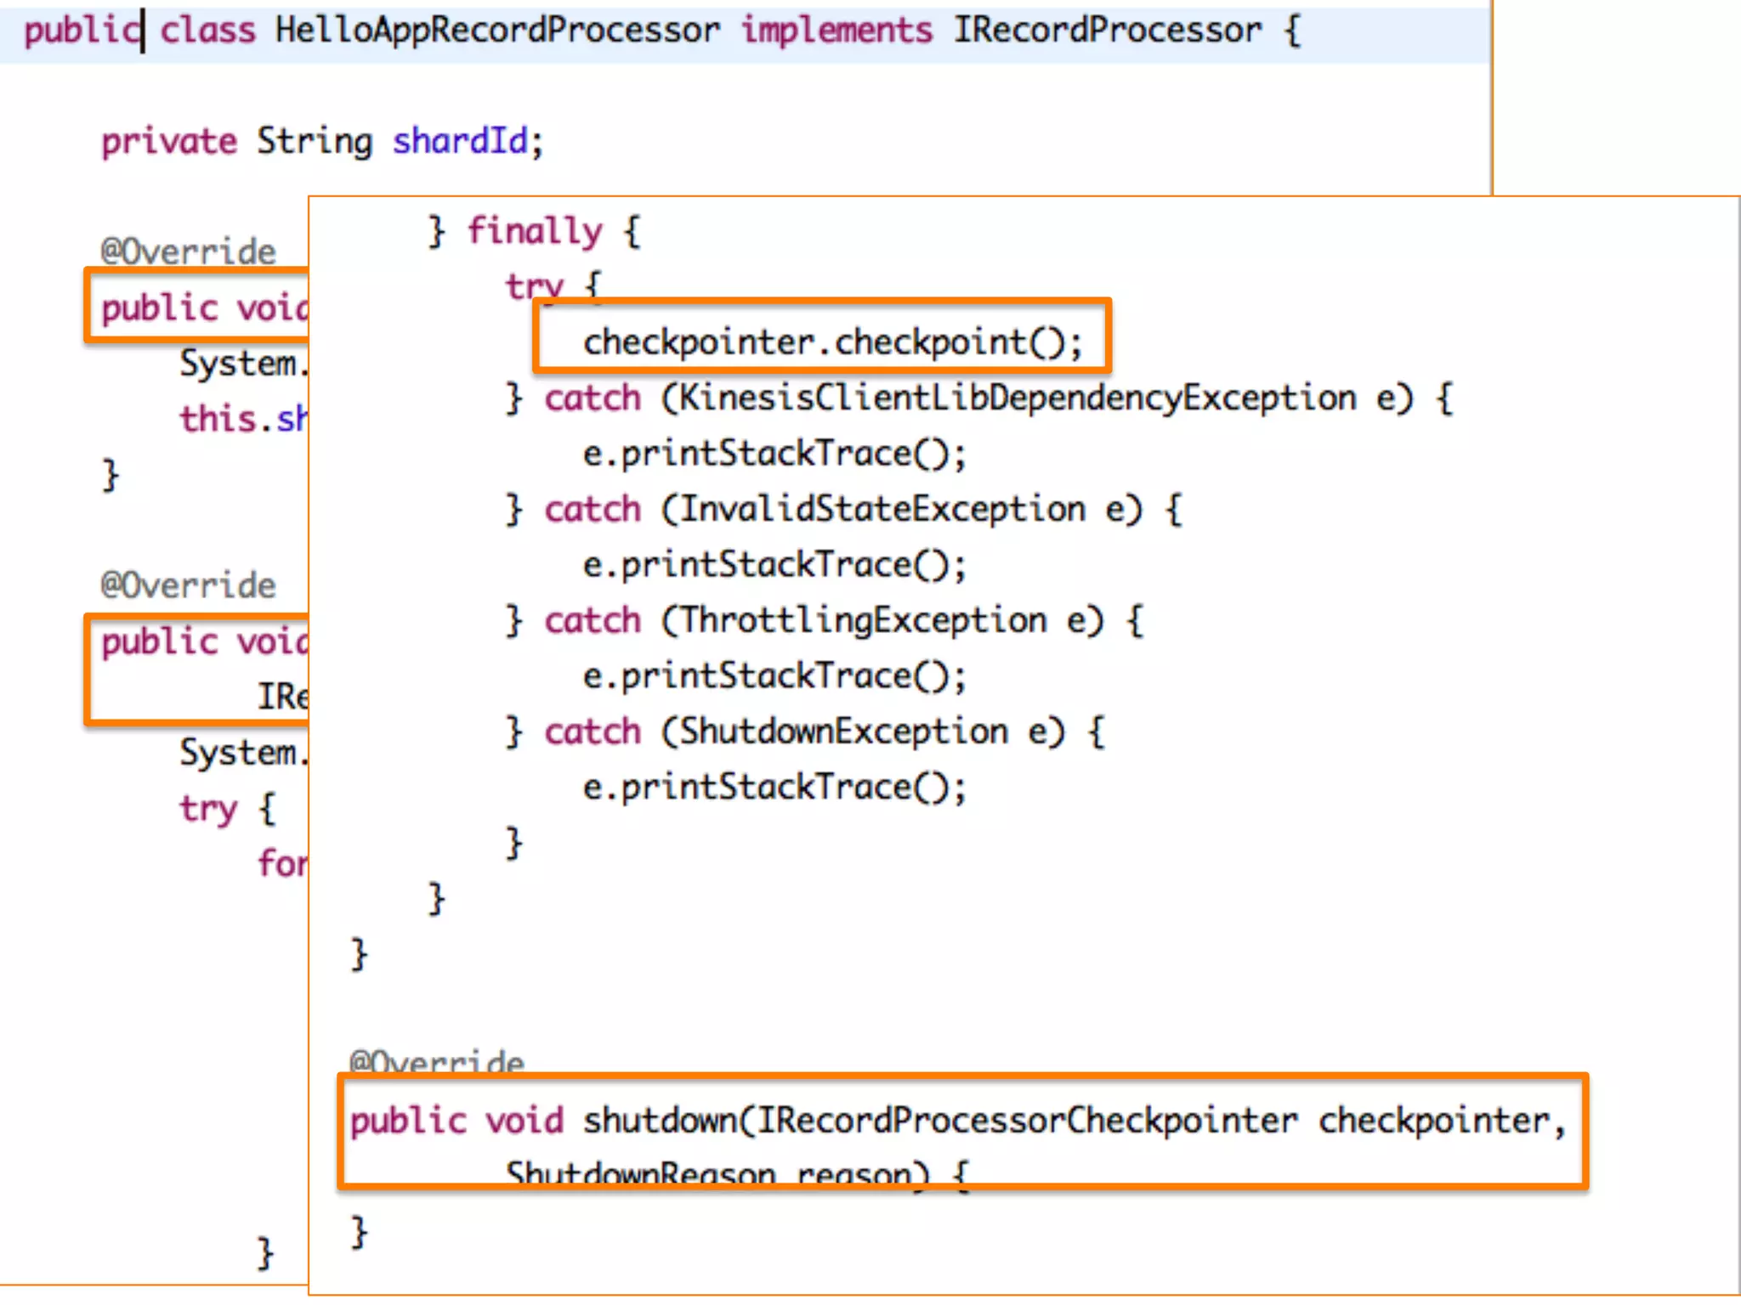Screen dimensions: 1741x1305
Task: Click the IRecordProcessor interface name
Action: pyautogui.click(x=1107, y=31)
